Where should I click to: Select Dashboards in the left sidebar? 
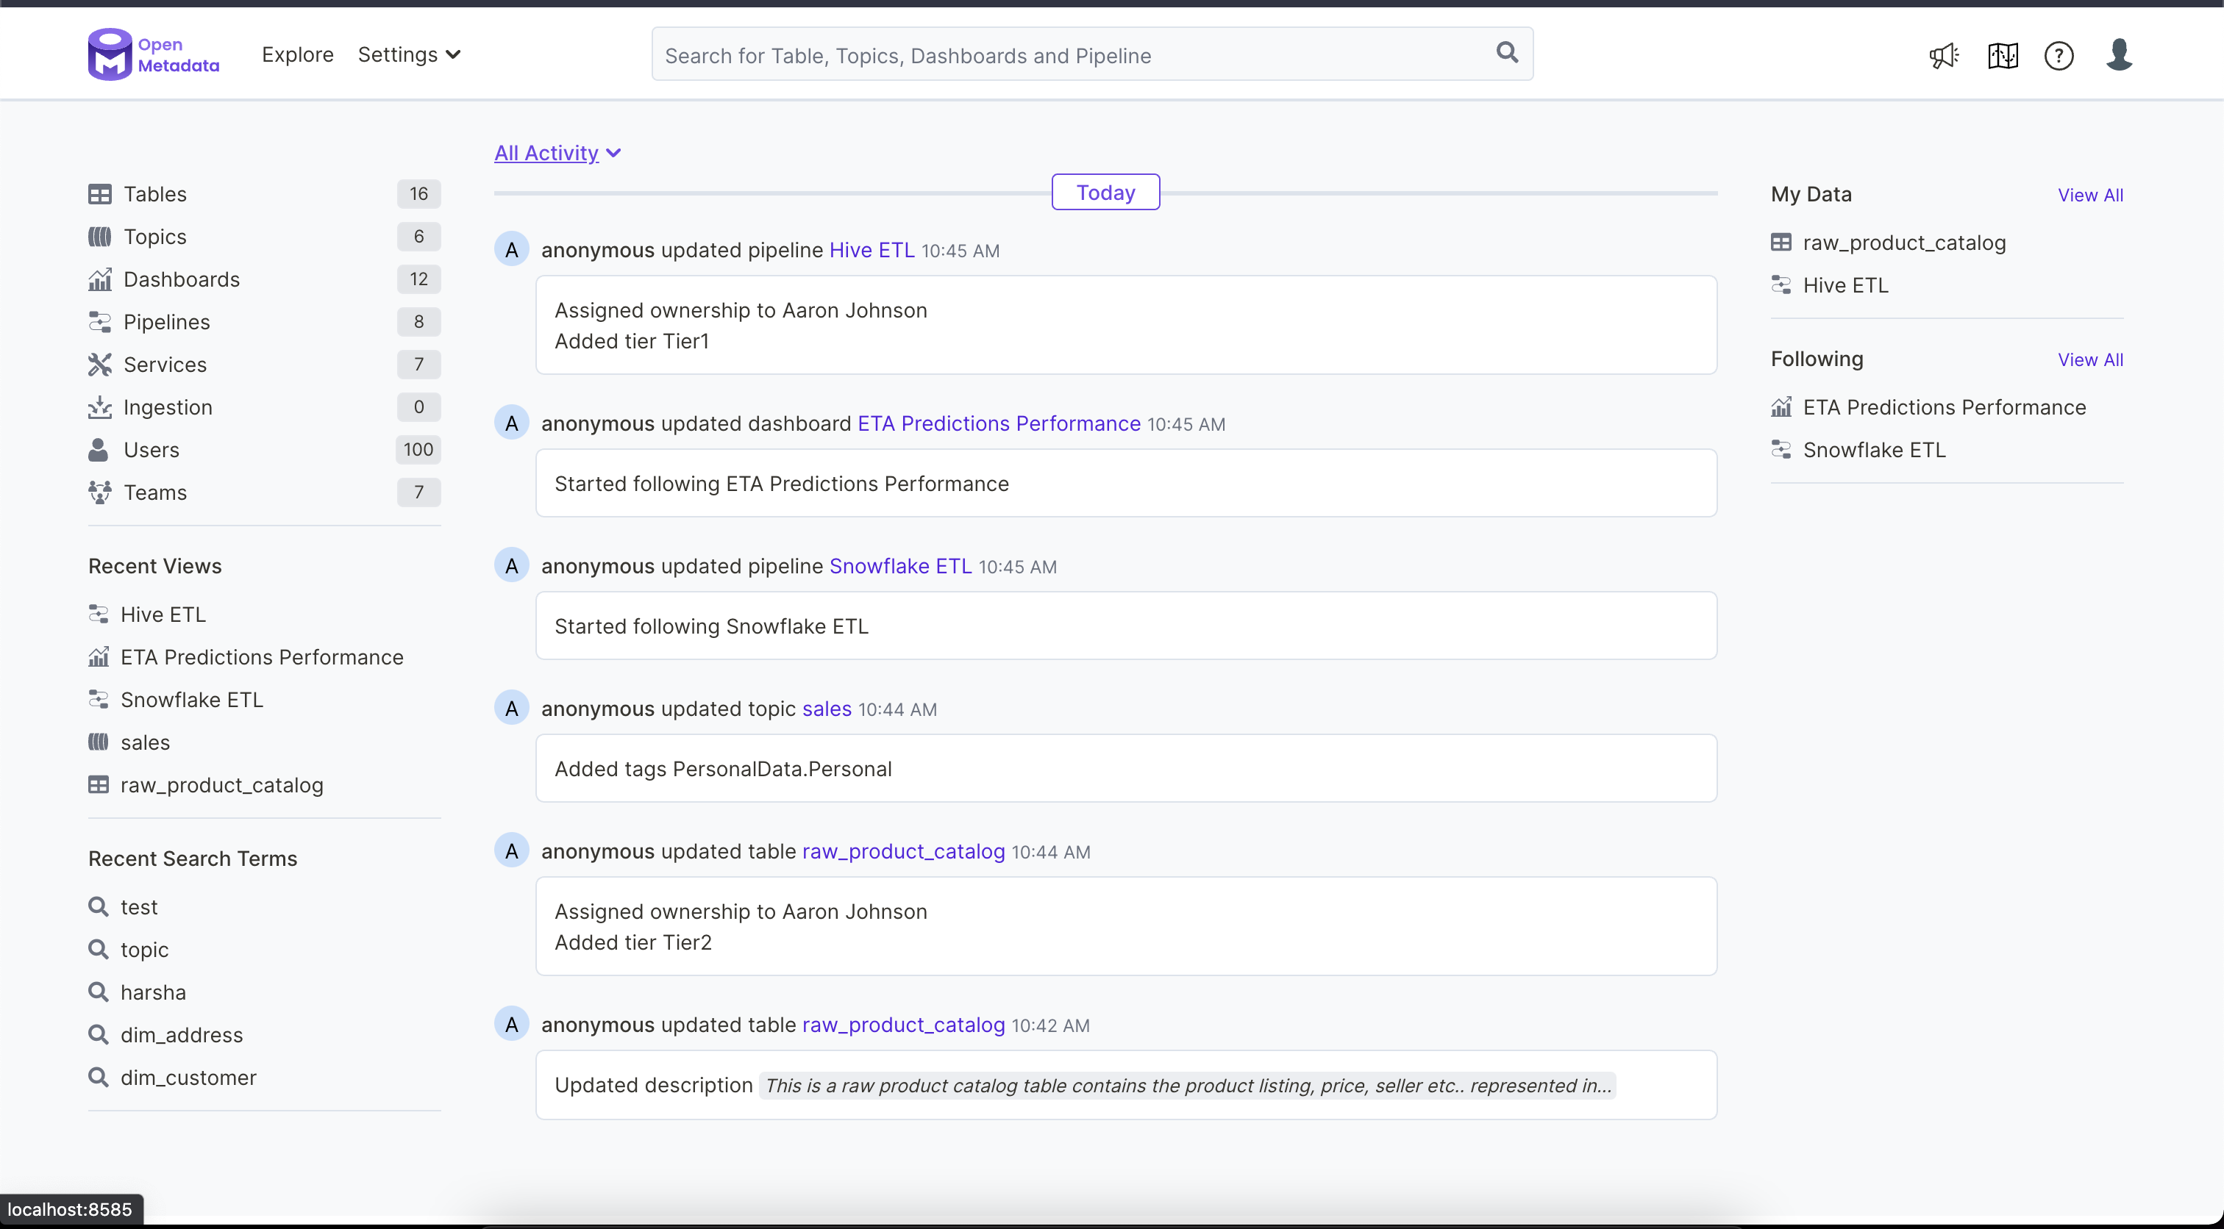182,279
